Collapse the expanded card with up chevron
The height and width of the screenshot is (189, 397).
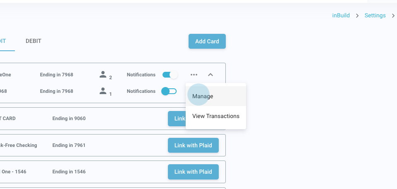[210, 75]
